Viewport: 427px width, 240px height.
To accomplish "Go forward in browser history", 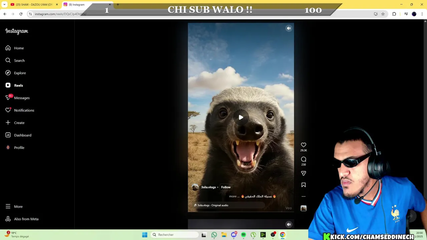I will pyautogui.click(x=13, y=14).
